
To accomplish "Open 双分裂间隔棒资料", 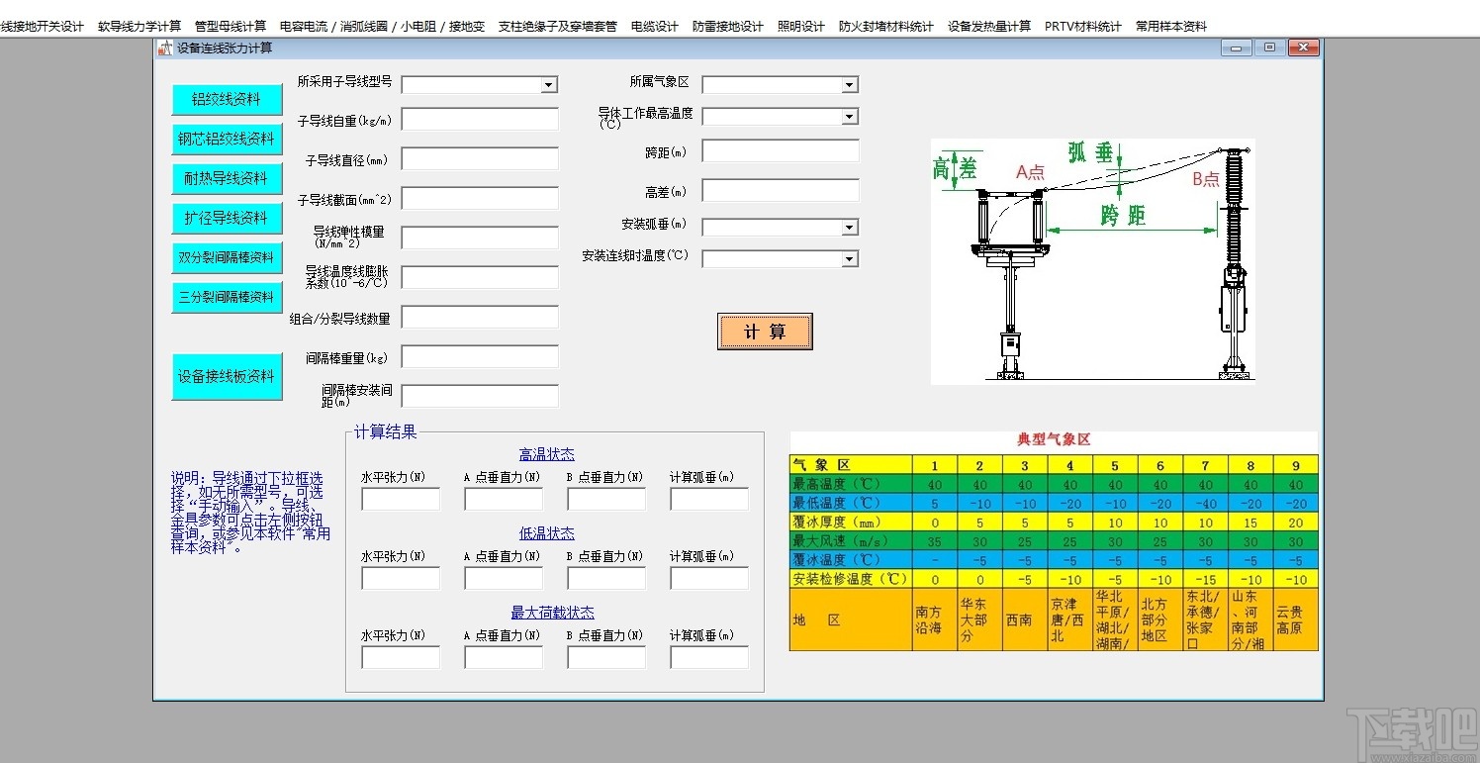I will click(x=227, y=258).
